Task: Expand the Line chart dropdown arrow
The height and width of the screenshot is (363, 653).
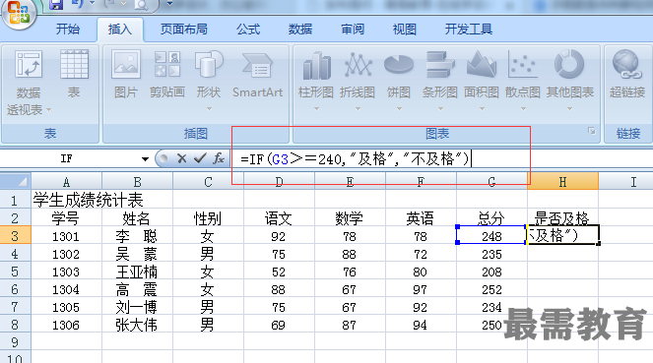Action: click(x=358, y=109)
